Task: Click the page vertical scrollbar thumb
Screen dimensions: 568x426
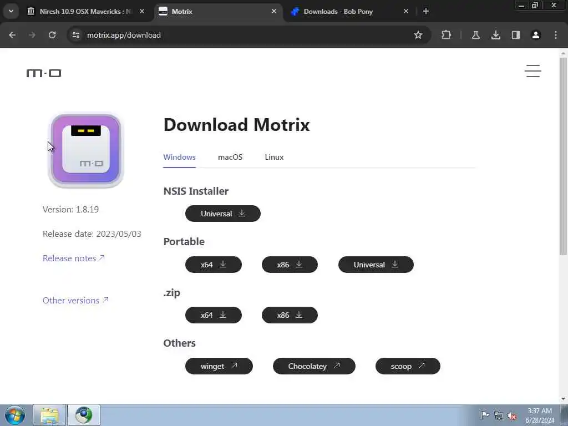Action: point(564,156)
